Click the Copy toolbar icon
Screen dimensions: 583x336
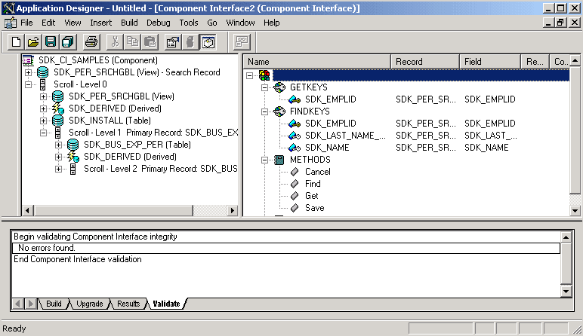pyautogui.click(x=132, y=42)
